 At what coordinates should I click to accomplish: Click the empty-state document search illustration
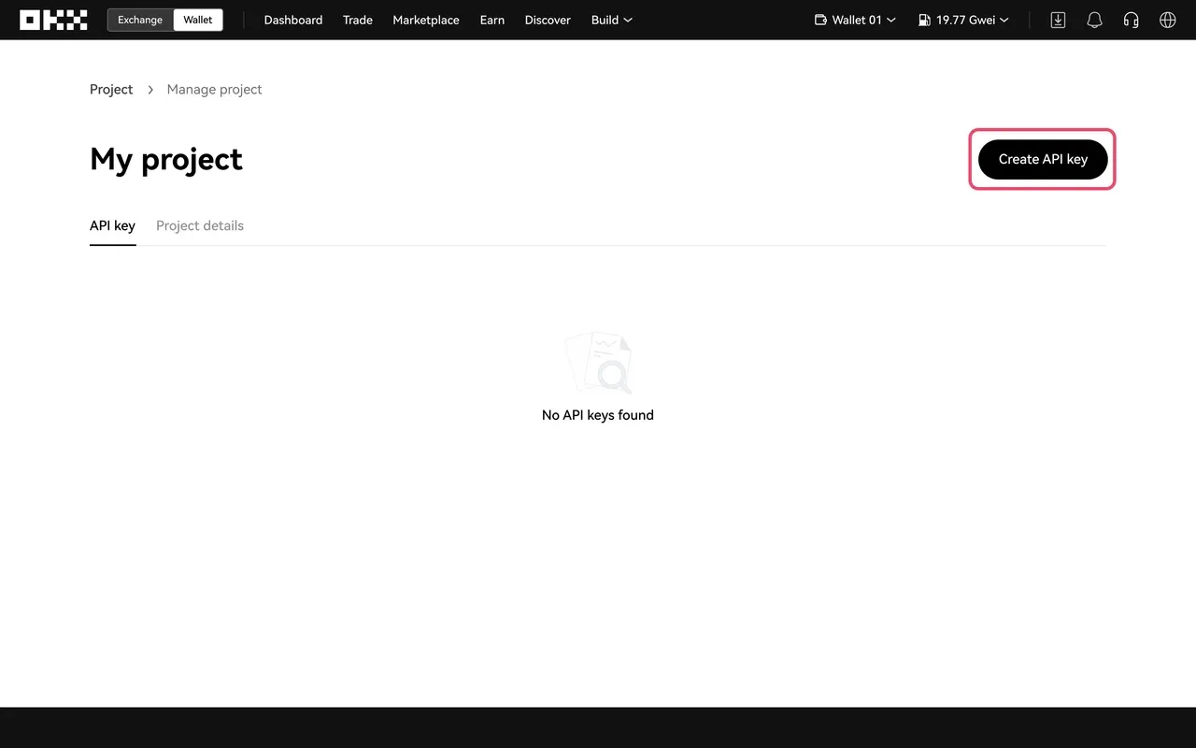[598, 363]
